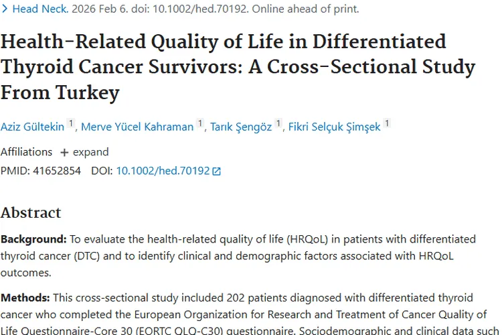Click the DOI text in the citation line

pos(212,9)
